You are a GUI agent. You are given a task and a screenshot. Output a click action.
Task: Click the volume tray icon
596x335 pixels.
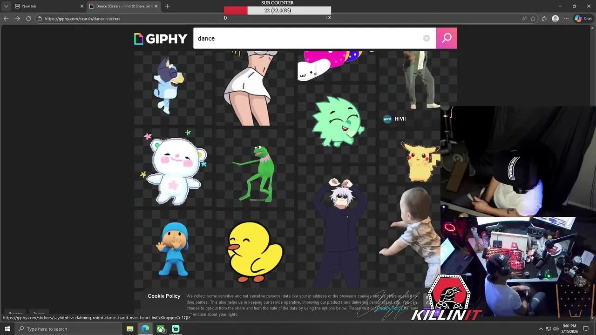(555, 329)
